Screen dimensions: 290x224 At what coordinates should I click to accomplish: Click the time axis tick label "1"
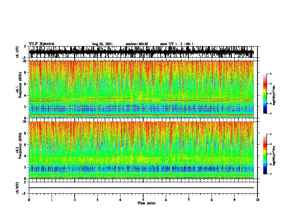click(52, 200)
